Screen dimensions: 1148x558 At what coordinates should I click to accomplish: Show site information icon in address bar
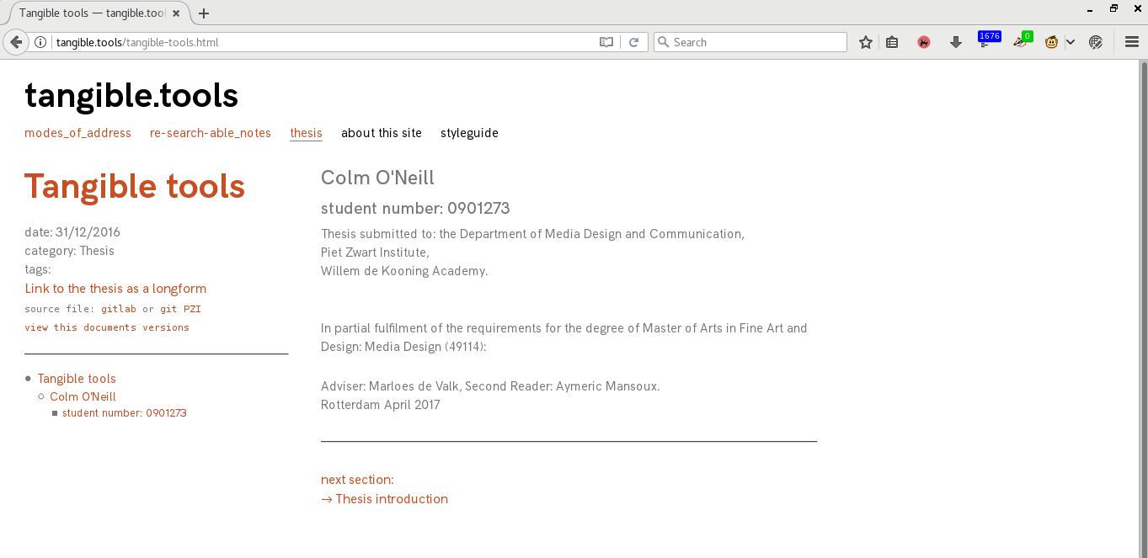tap(40, 42)
